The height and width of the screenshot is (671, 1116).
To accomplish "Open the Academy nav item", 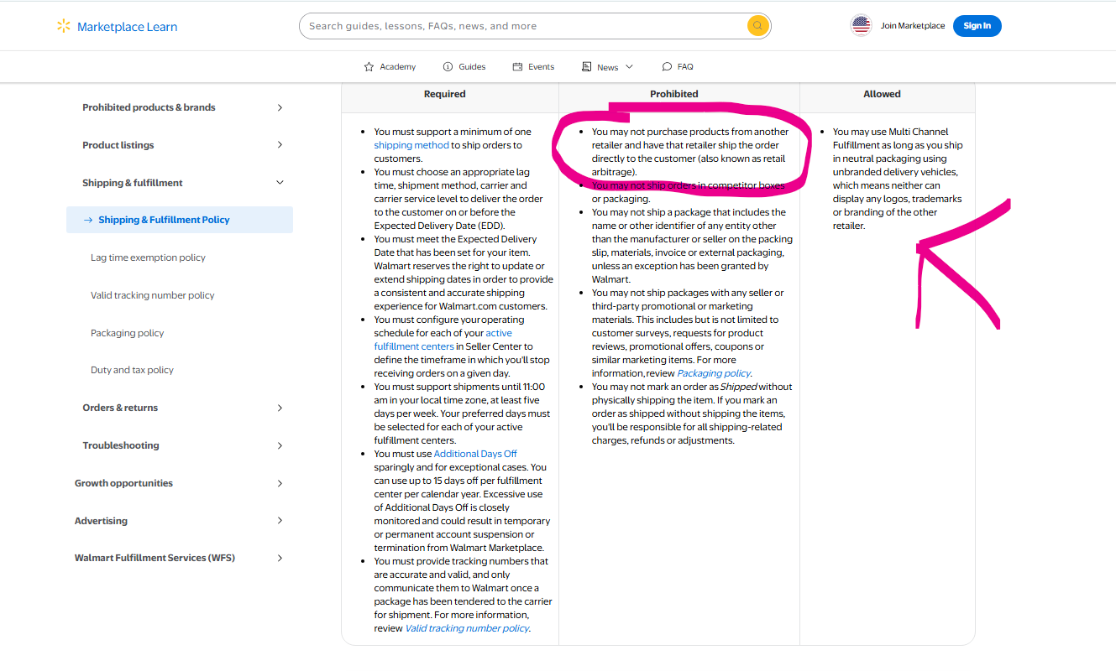I will pos(390,67).
